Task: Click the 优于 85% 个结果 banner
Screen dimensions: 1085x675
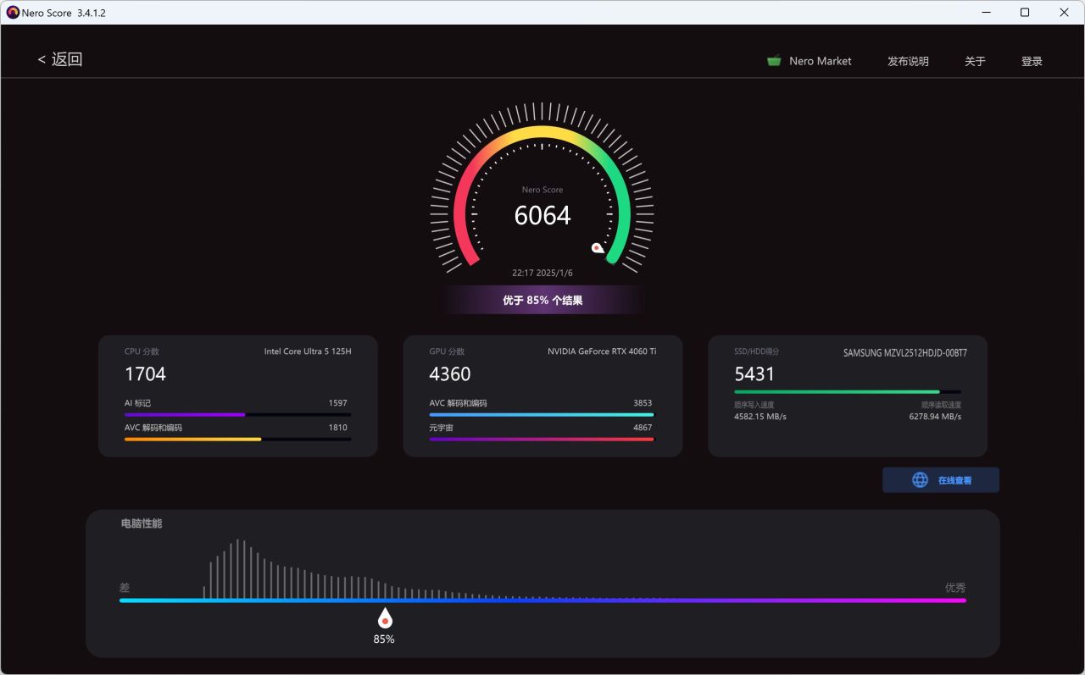Action: click(542, 300)
